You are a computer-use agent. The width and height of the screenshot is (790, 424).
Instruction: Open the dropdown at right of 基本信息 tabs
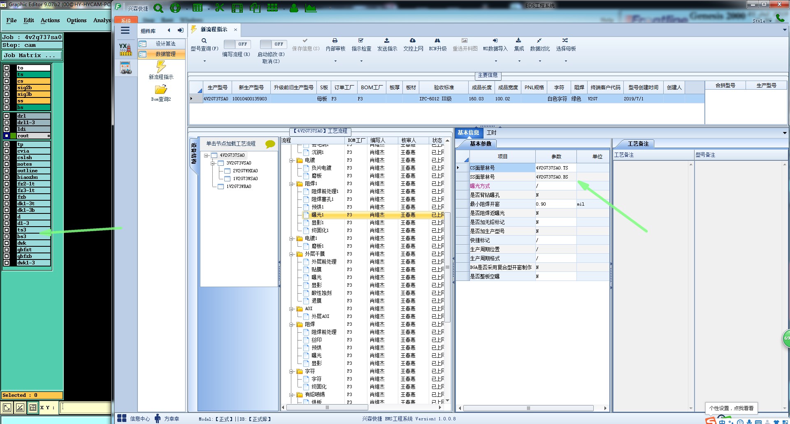785,133
